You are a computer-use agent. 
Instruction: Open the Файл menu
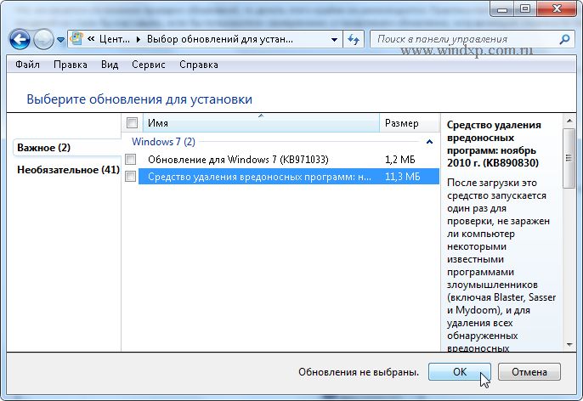tap(27, 65)
